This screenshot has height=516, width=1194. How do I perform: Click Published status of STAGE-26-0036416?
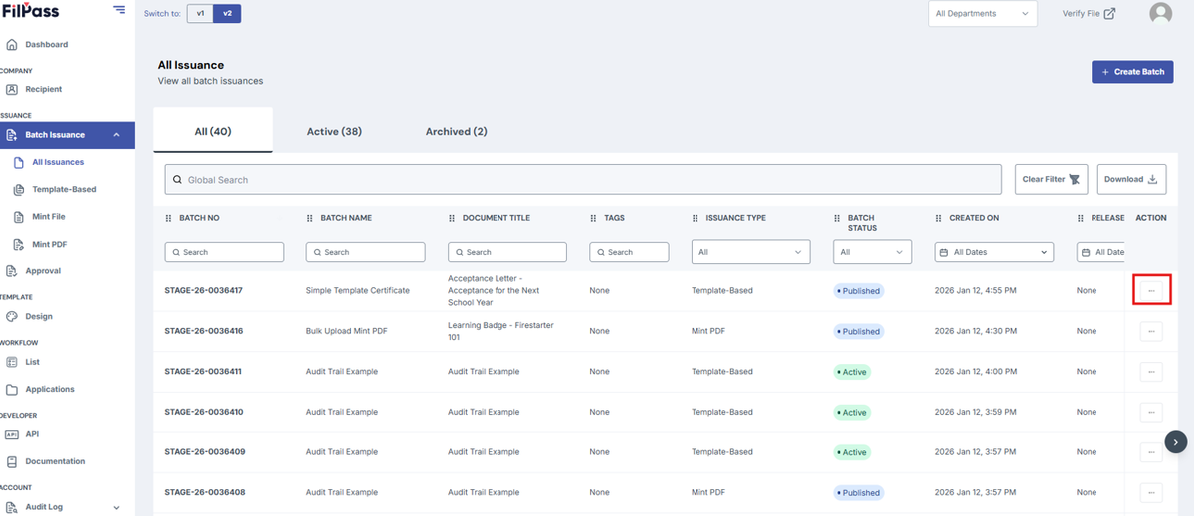(857, 331)
